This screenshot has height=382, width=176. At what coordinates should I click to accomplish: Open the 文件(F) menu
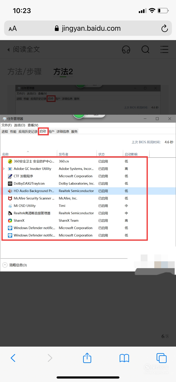tap(7, 125)
